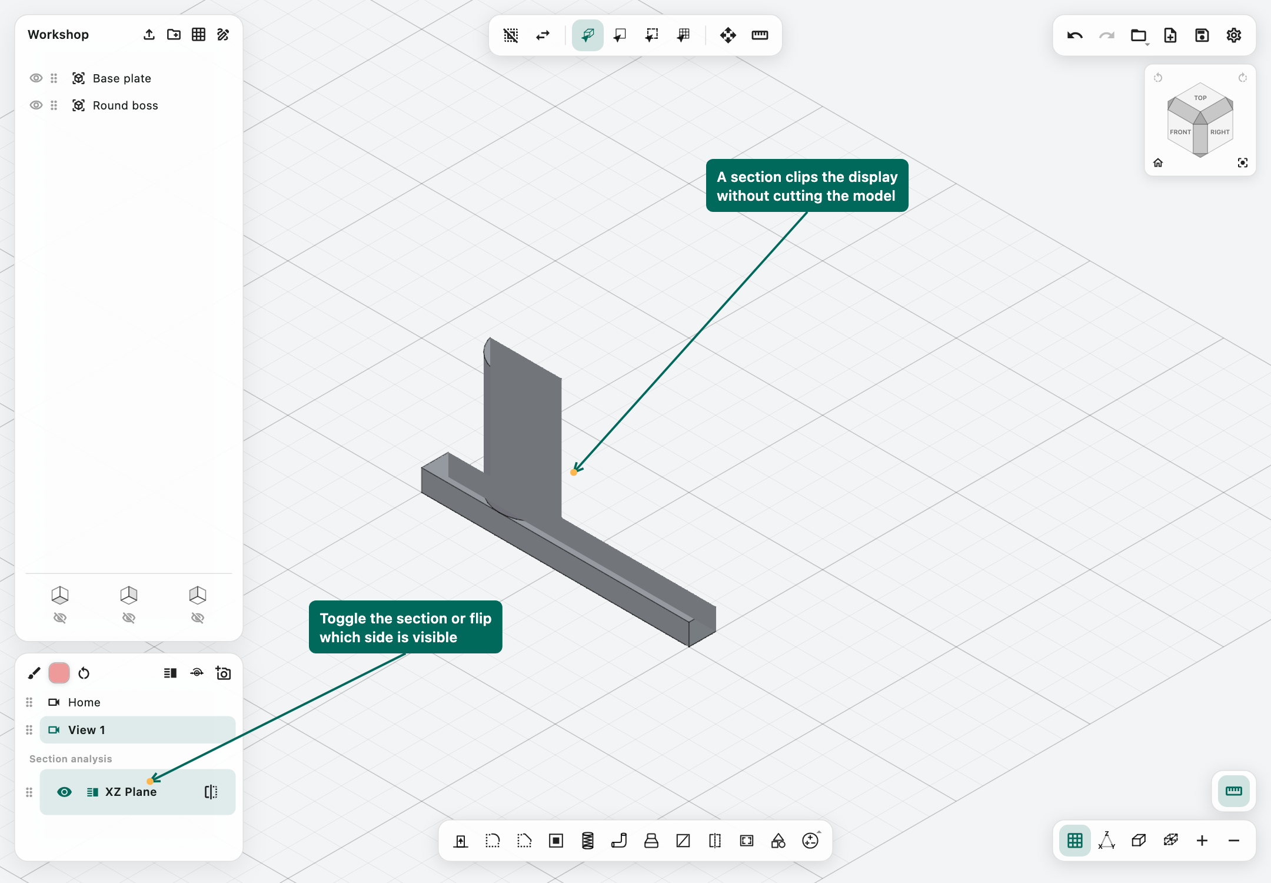Viewport: 1271px width, 883px height.
Task: Select the paintbrush appearance tool
Action: coord(34,673)
